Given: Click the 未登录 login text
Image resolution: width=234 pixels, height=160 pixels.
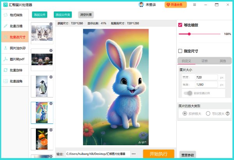Looking at the screenshot, I should tap(151, 5).
